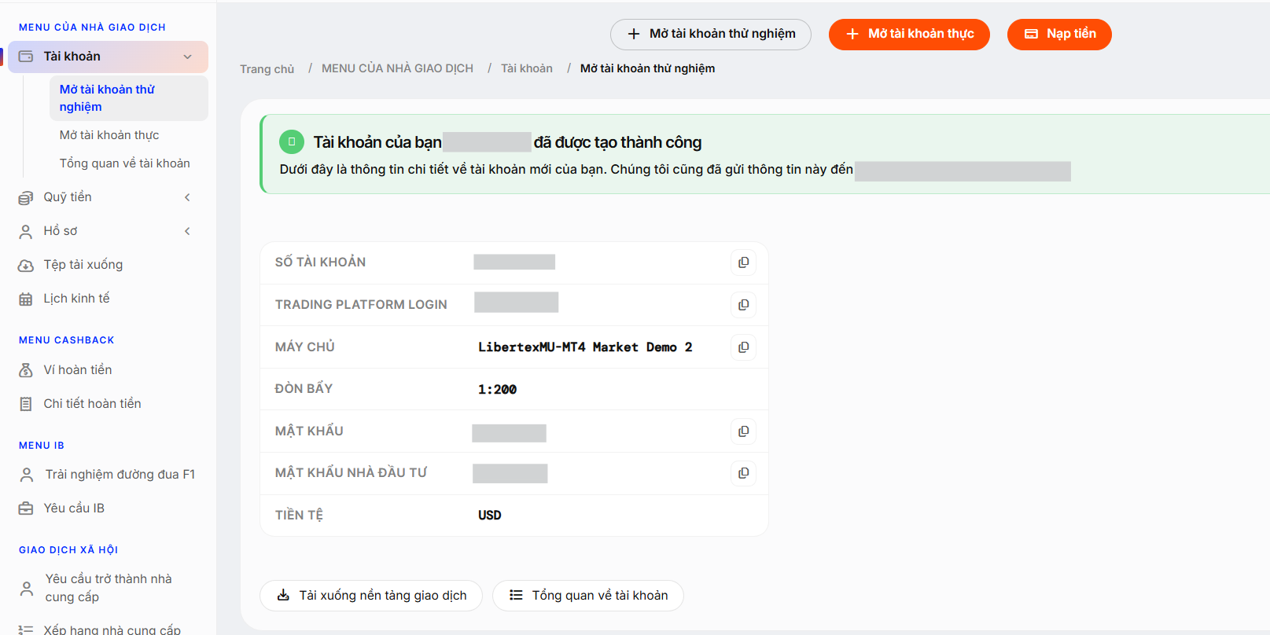Viewport: 1270px width, 635px height.
Task: Collapse the Tài khoản menu section
Action: pos(187,57)
